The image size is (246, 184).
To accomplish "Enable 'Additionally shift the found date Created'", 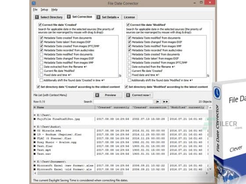I will click(x=41, y=80).
